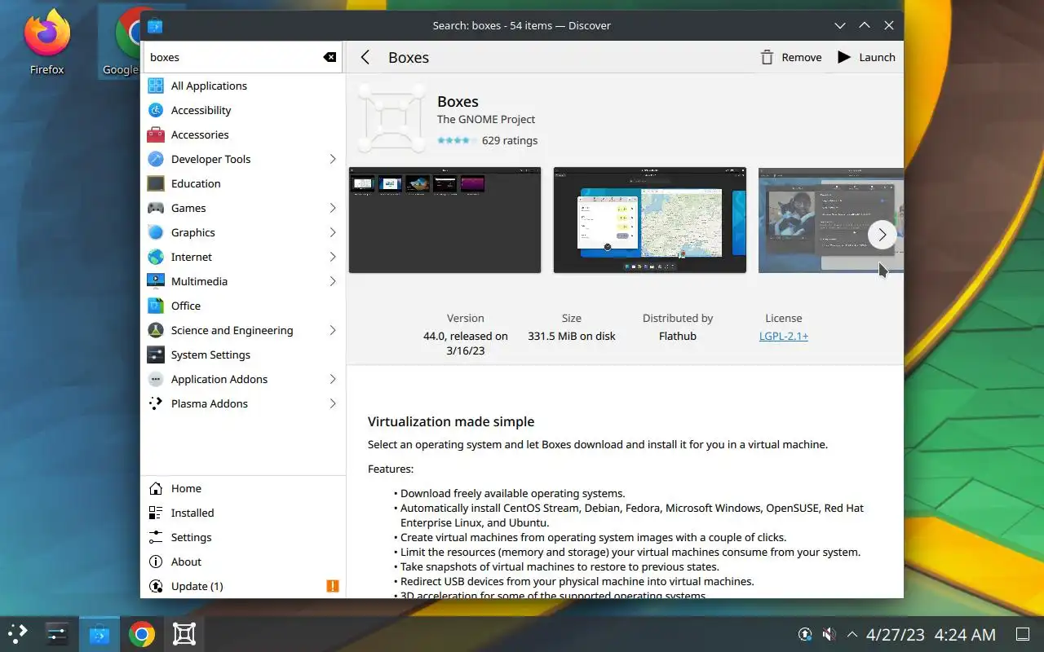This screenshot has width=1044, height=652.
Task: Click the orange update warning badge
Action: tap(332, 586)
